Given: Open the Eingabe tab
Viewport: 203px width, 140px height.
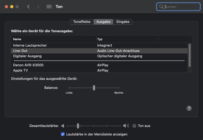Looking at the screenshot, I should [x=123, y=22].
